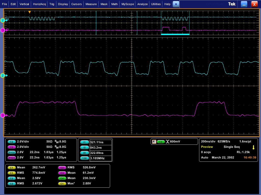The width and height of the screenshot is (261, 195).
Task: Click the Δt cursor delta readout
Action: tap(84, 153)
